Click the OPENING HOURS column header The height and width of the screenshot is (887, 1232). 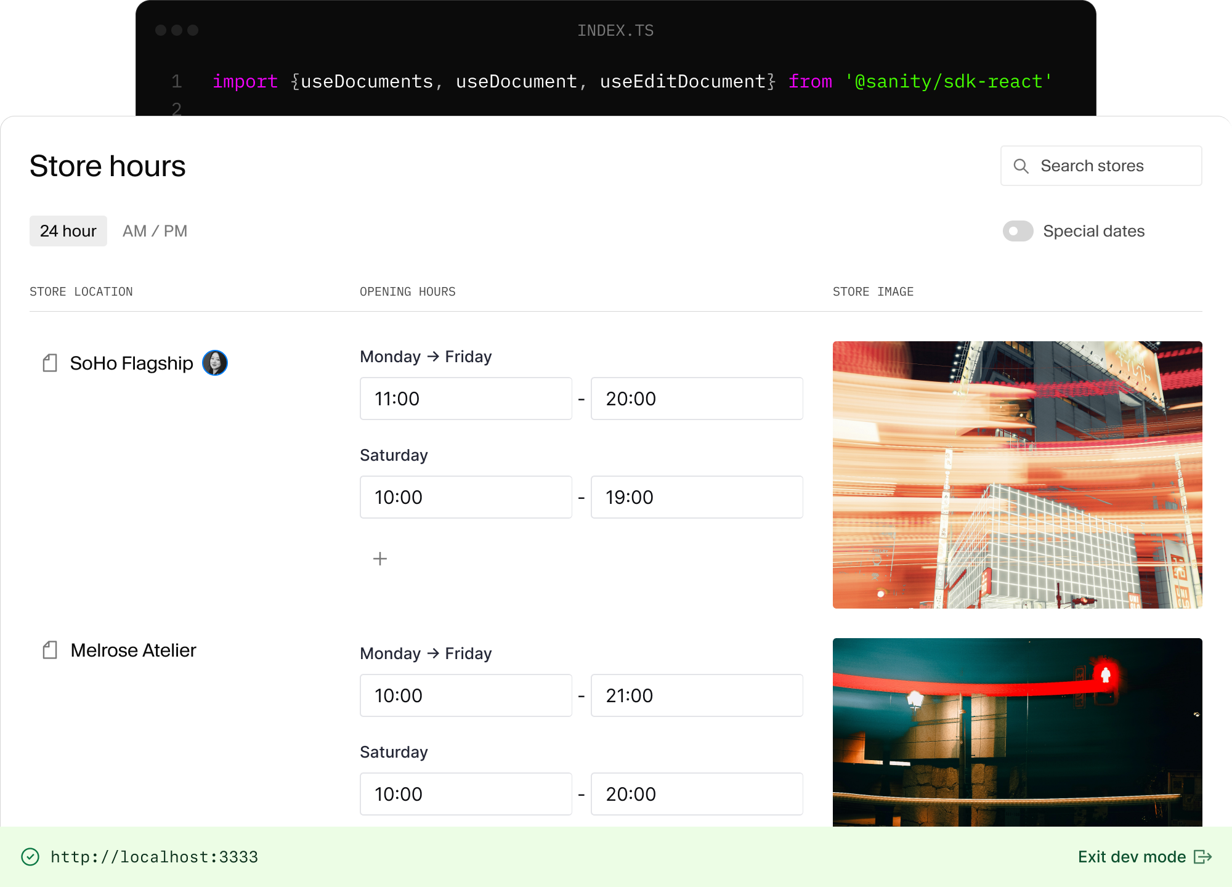click(408, 291)
